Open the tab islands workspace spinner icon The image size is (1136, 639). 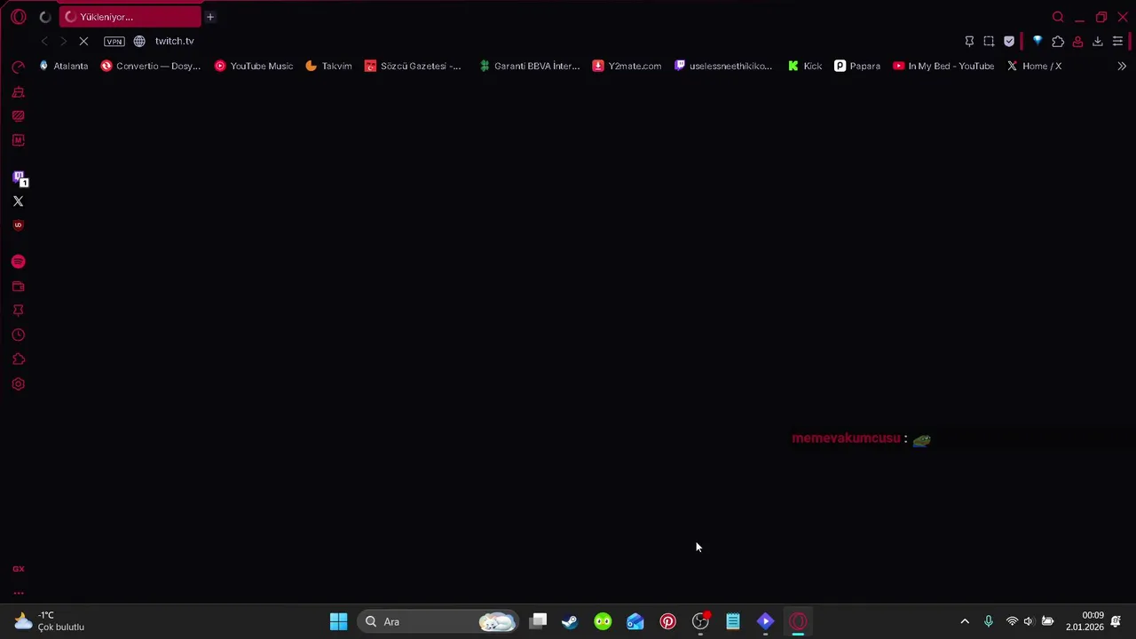45,17
